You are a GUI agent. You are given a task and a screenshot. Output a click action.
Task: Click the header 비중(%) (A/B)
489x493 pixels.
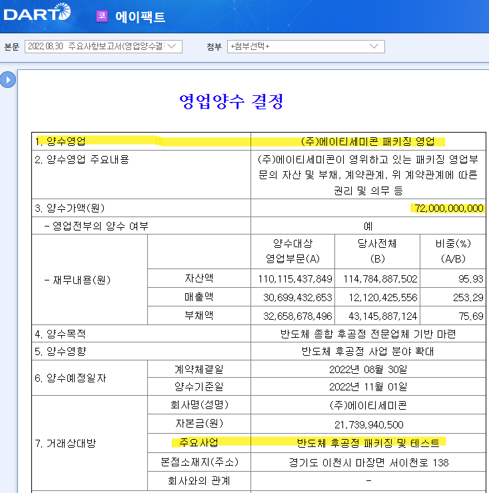pos(453,251)
